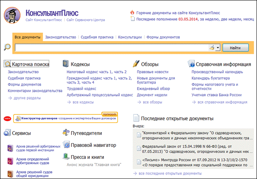Click the две недели link
Screen dimensions: 257x179
point(231,19)
